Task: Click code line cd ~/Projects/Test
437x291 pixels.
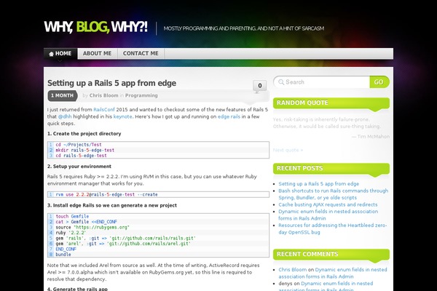Action: coord(79,145)
